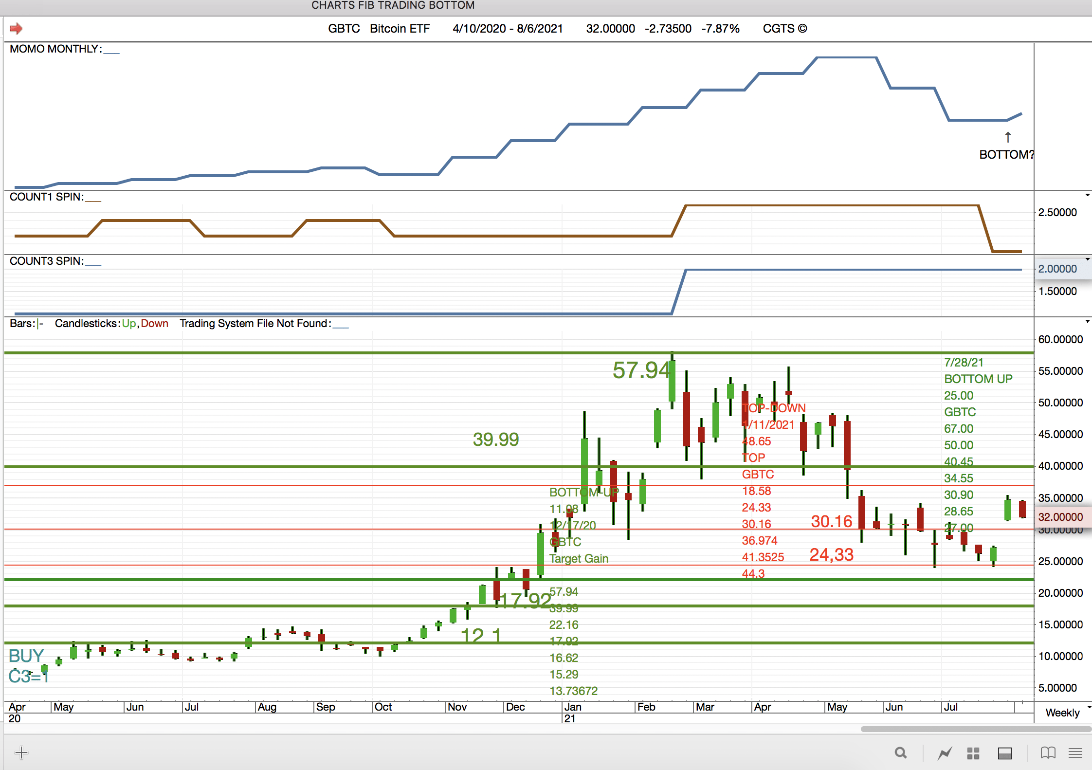
Task: Click the Candlesticks legend label
Action: coord(87,324)
